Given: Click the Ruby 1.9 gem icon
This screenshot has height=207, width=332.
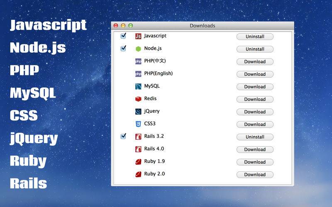Looking at the screenshot, I should click(138, 162).
